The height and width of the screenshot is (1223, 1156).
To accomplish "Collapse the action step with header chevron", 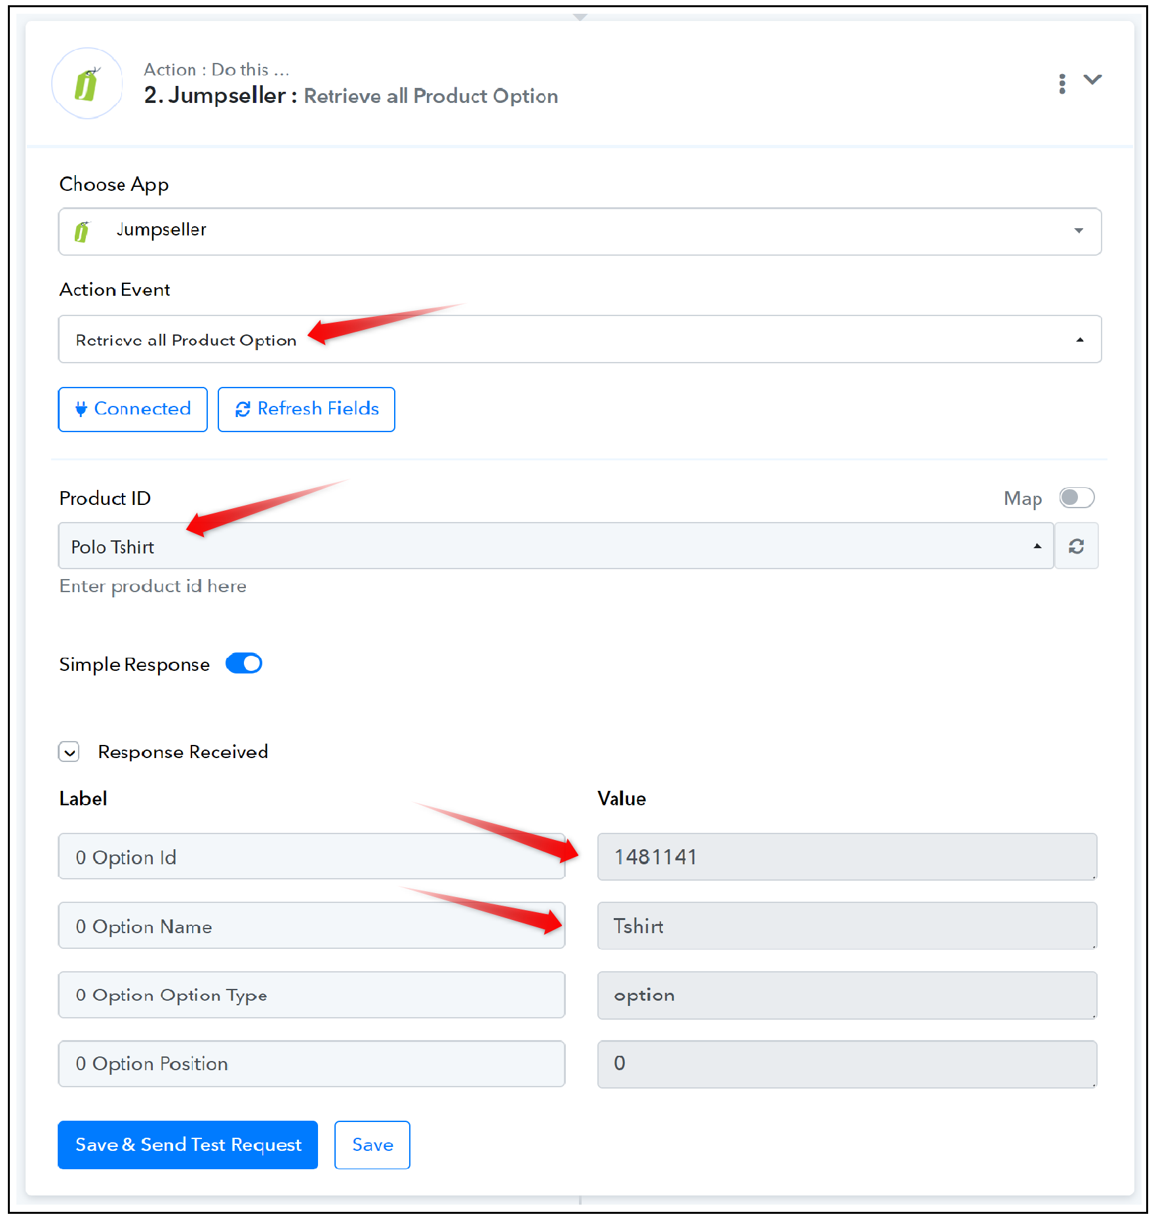I will pos(1092,79).
